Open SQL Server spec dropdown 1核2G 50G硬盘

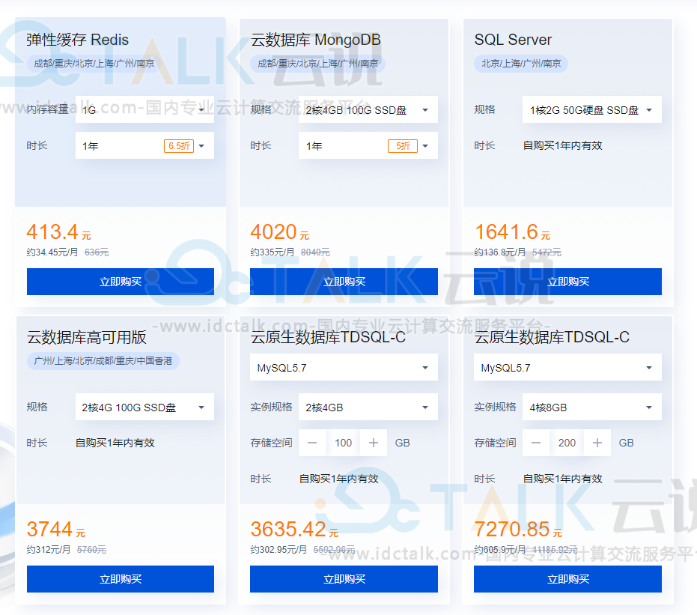(591, 109)
